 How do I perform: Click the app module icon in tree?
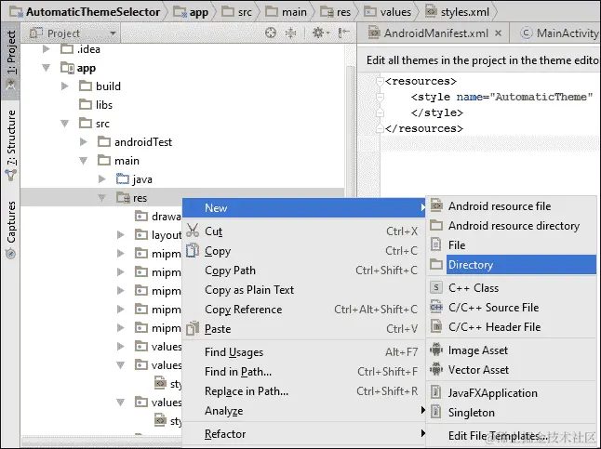(68, 68)
